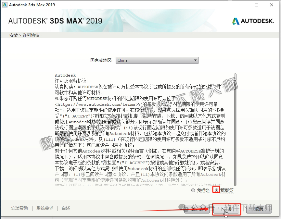Click the AUTODESK 3DS MAX 2019 logo text

pos(55,20)
